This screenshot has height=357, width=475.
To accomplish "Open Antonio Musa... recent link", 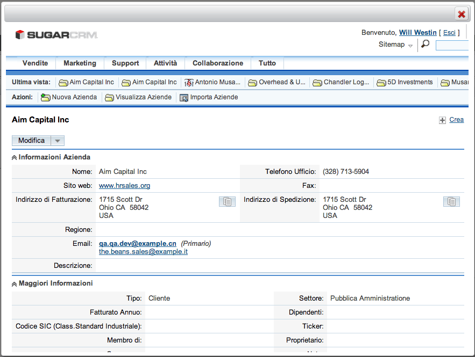I will coord(217,82).
